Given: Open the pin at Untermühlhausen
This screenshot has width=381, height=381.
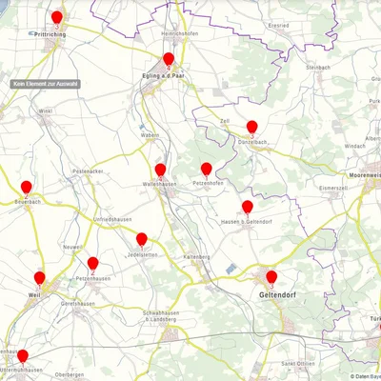Looking at the screenshot, I should 23,356.
